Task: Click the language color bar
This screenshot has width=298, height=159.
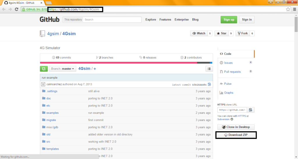Action: (126, 63)
